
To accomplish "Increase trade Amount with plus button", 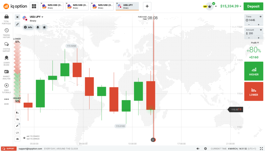I will point(258,38).
